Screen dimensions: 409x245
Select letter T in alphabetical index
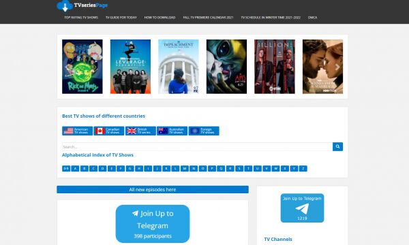(248, 169)
